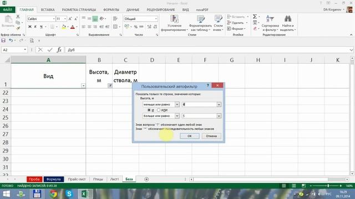Open Условное форматирование

click(174, 23)
